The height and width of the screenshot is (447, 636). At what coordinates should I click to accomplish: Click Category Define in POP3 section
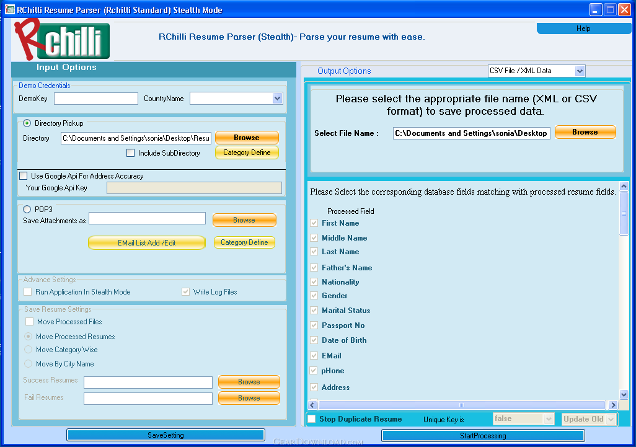click(244, 242)
